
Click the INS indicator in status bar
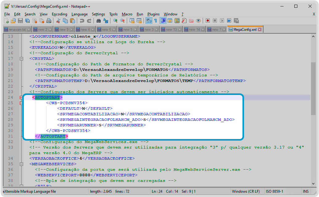pos(306,191)
